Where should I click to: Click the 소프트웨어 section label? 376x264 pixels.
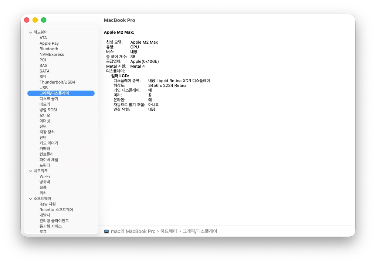42,199
